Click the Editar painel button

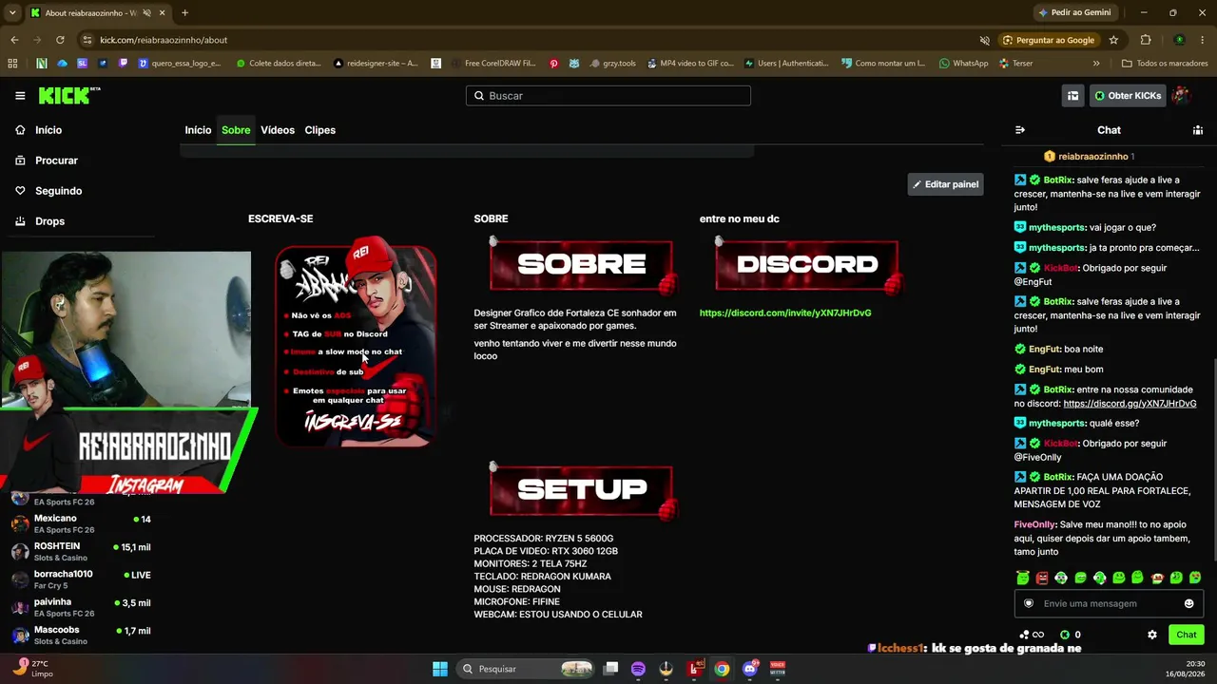[945, 184]
